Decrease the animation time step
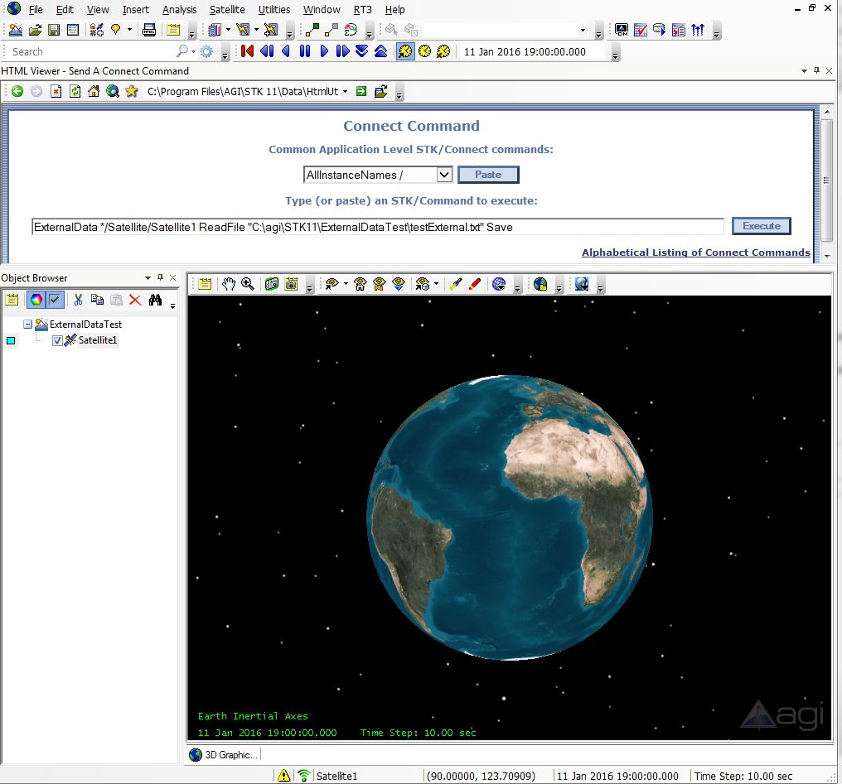Image resolution: width=842 pixels, height=784 pixels. 362,51
